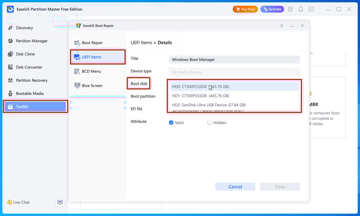Click the Cancel button

point(235,187)
